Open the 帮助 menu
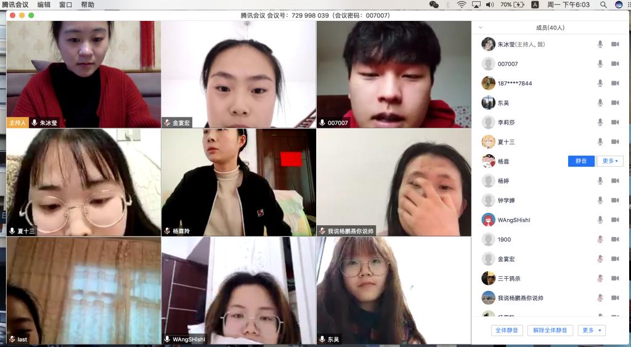The image size is (631, 347). pos(88,5)
